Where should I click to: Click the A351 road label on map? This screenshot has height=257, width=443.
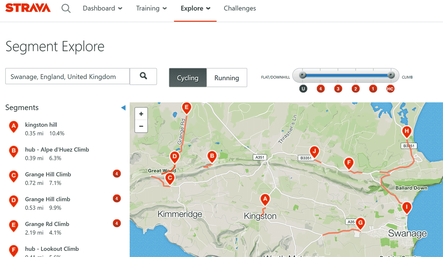pyautogui.click(x=260, y=157)
